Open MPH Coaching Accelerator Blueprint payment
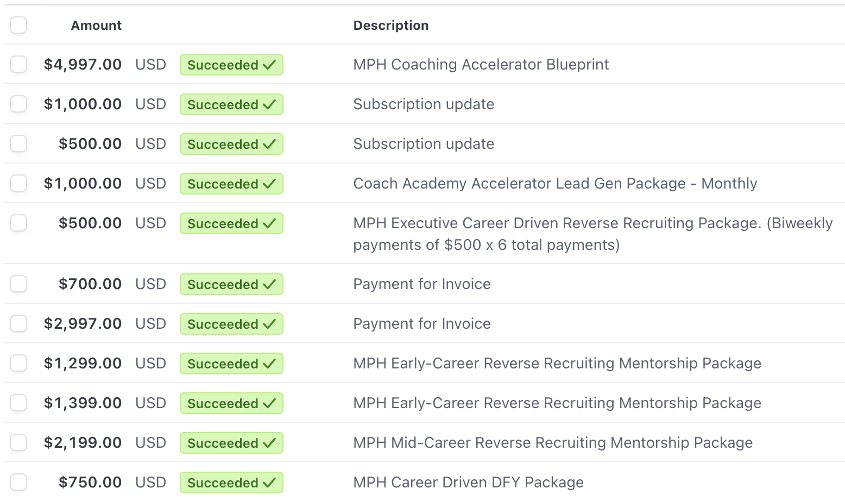The height and width of the screenshot is (501, 845). 481,64
